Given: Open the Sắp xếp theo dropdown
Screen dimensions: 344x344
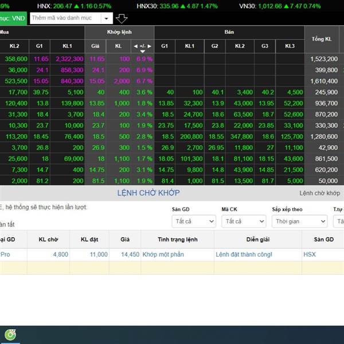Looking at the screenshot, I should pyautogui.click(x=299, y=221).
